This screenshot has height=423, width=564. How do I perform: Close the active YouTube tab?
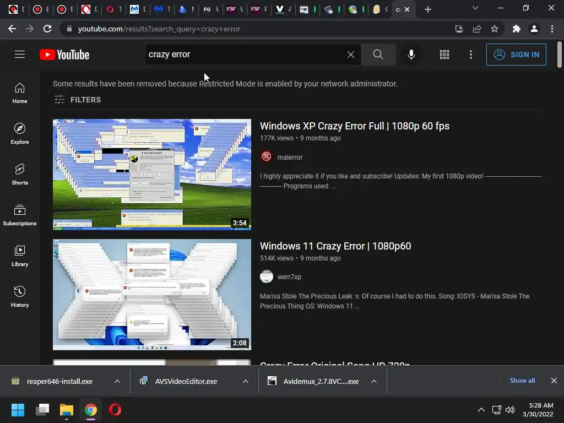pyautogui.click(x=407, y=9)
